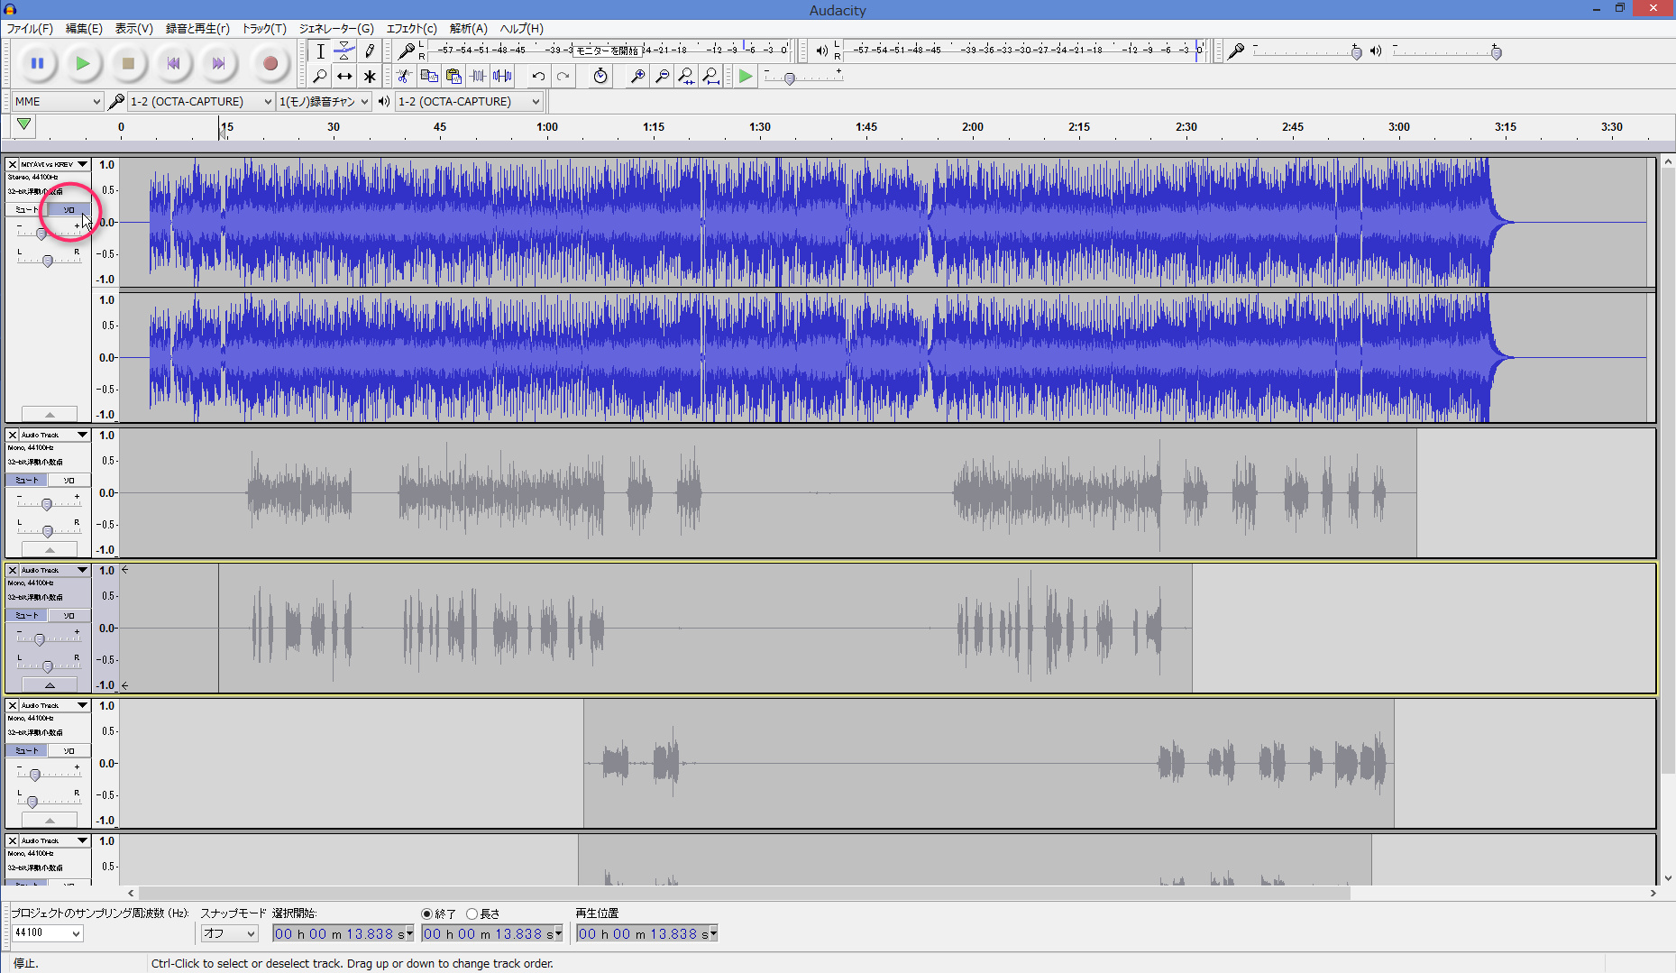Screen dimensions: 1676x973
Task: Collapse the MIYAVI vs KREV track
Action: coord(50,414)
